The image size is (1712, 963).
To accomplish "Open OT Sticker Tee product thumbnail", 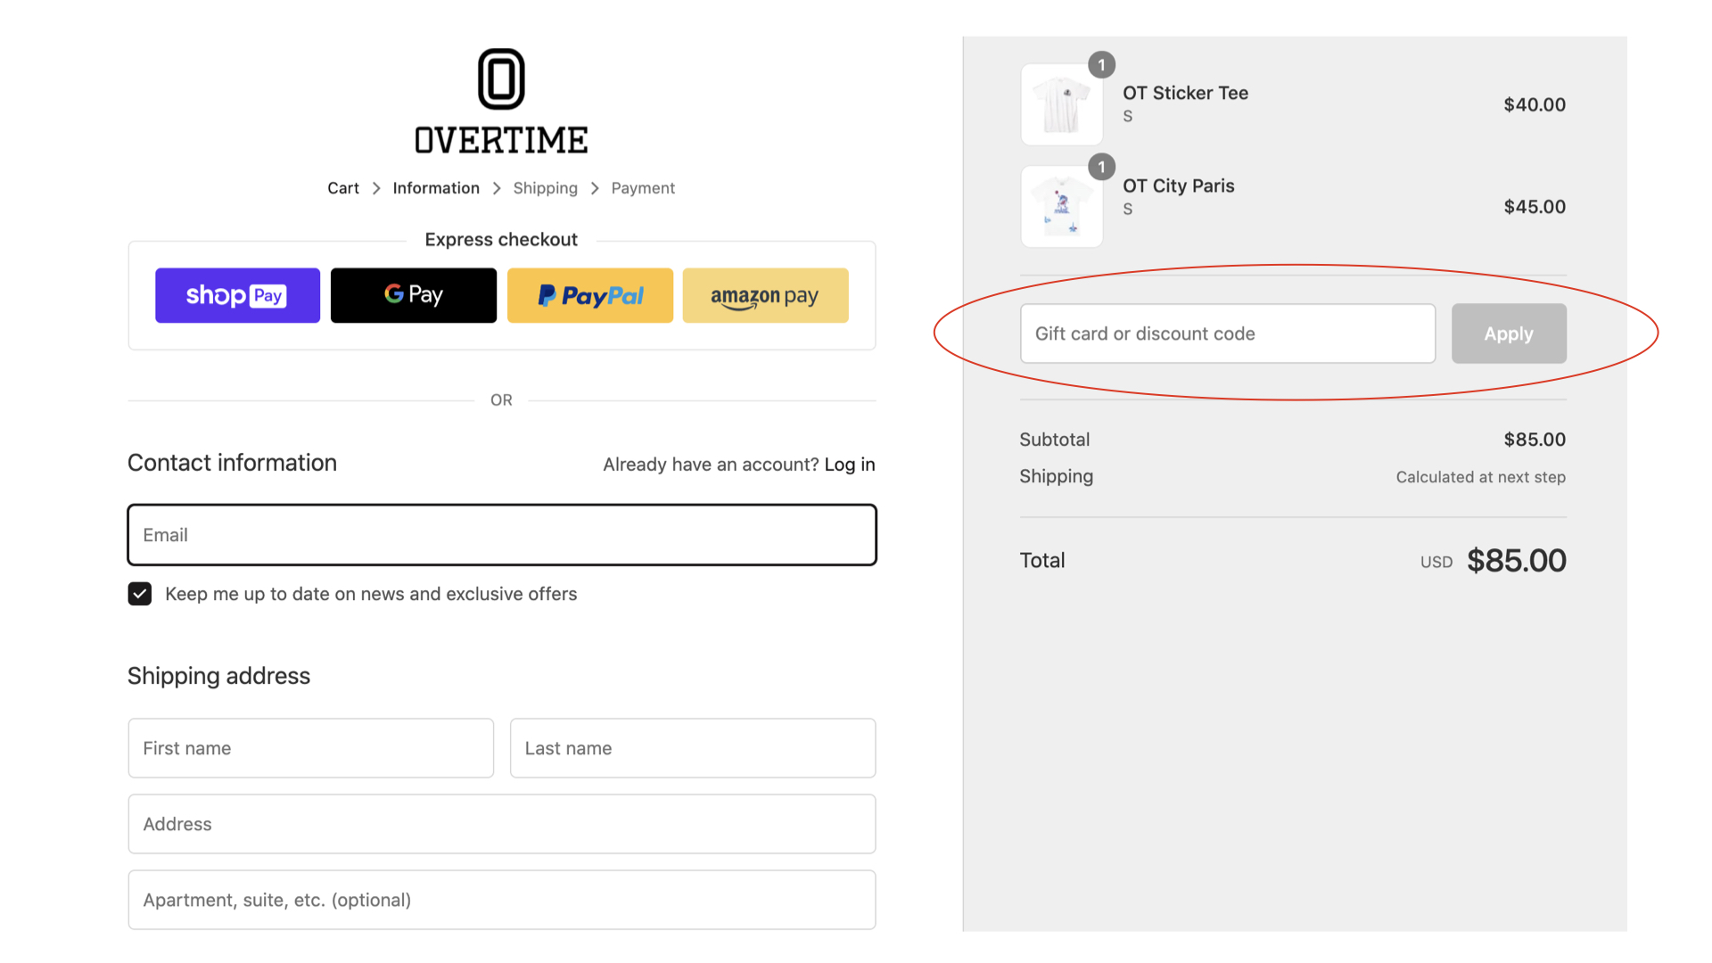I will tap(1061, 105).
